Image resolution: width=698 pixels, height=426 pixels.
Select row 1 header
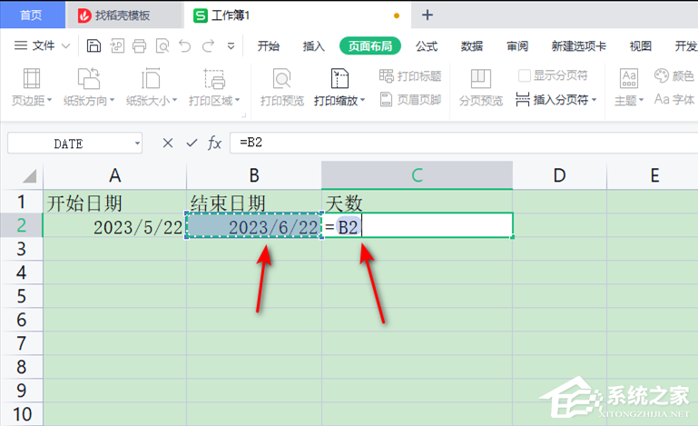(x=22, y=202)
